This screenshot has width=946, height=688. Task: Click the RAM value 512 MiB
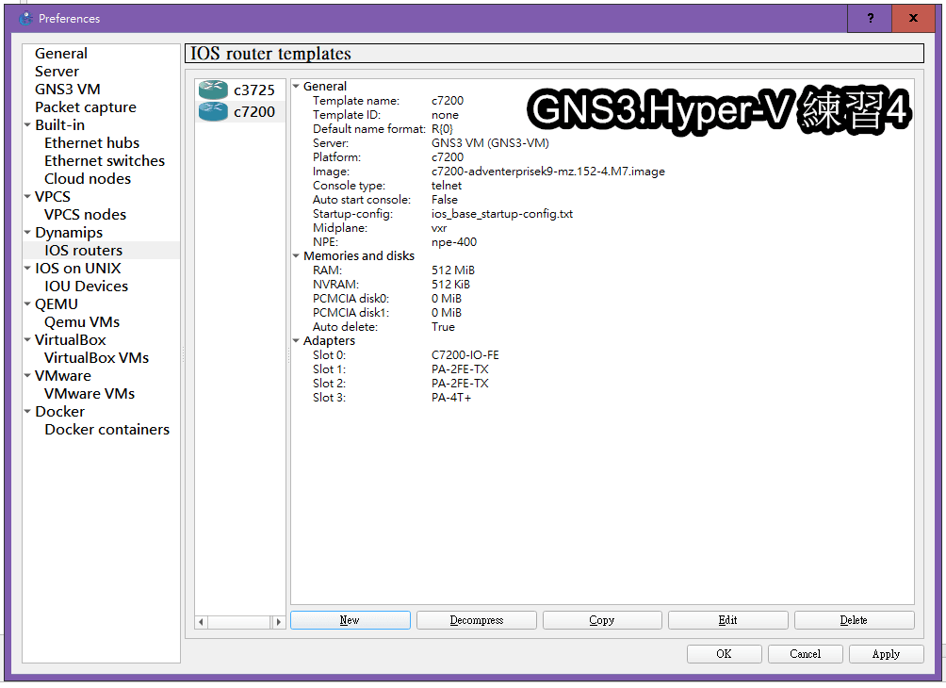(x=452, y=270)
